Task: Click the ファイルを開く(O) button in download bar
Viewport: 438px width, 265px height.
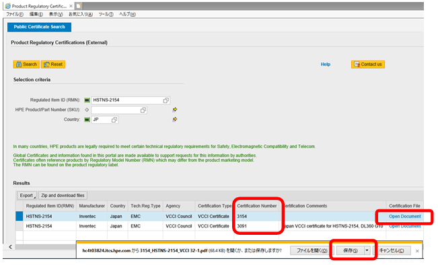Action: pyautogui.click(x=312, y=250)
